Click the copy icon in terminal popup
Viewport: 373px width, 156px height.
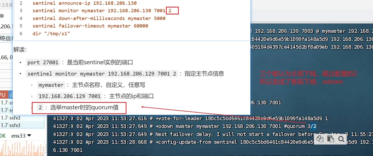(320, 139)
